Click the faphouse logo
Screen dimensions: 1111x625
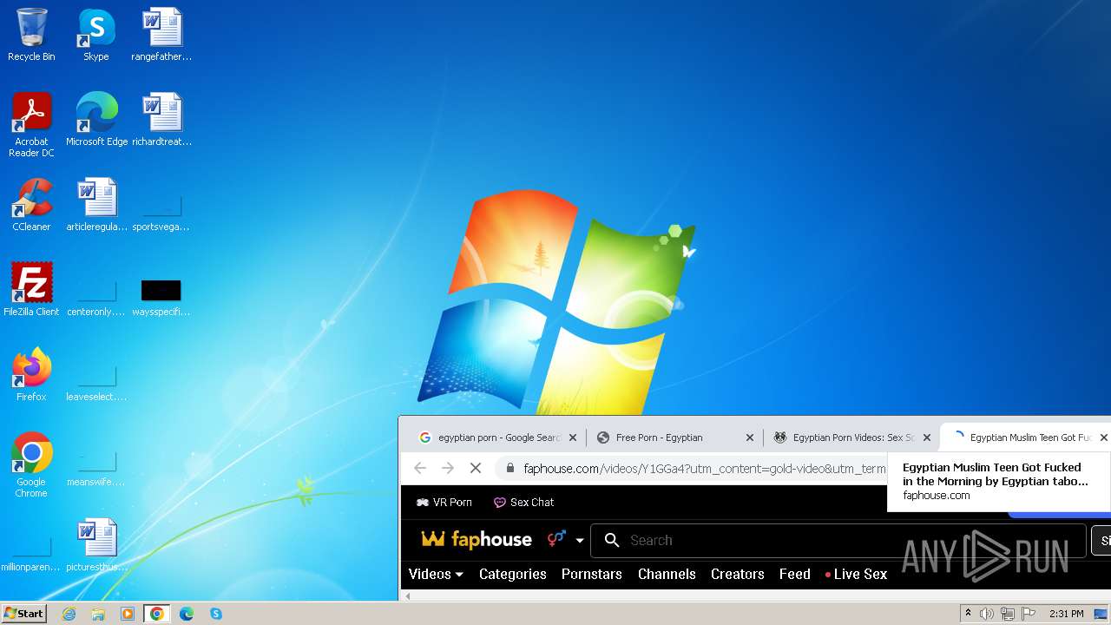(477, 540)
